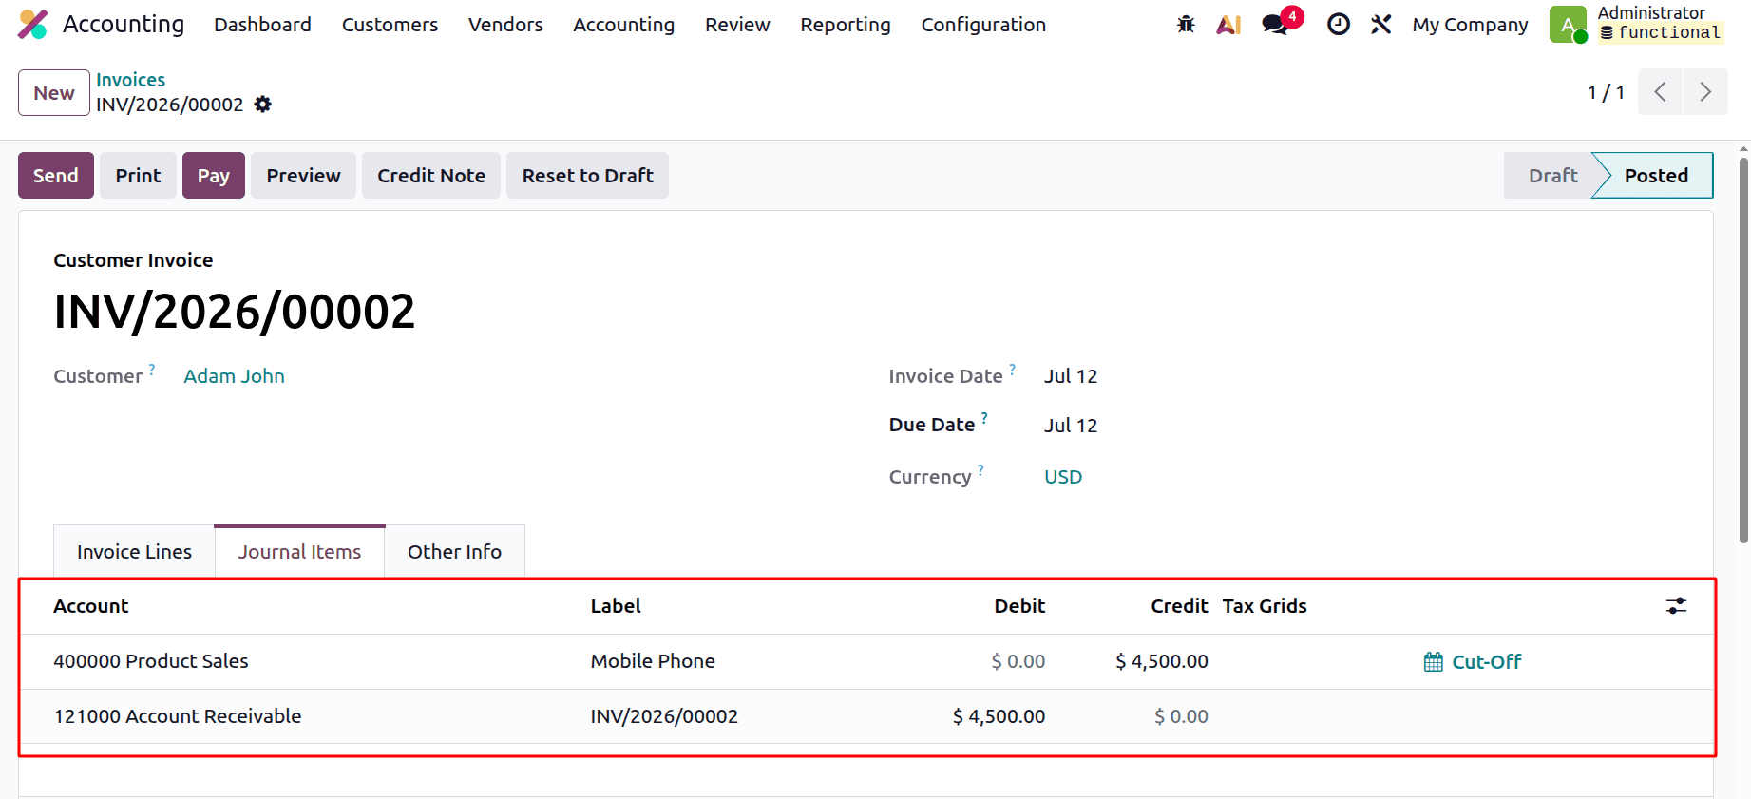Click the $ 4,500.00 debit value
This screenshot has width=1751, height=799.
(999, 716)
